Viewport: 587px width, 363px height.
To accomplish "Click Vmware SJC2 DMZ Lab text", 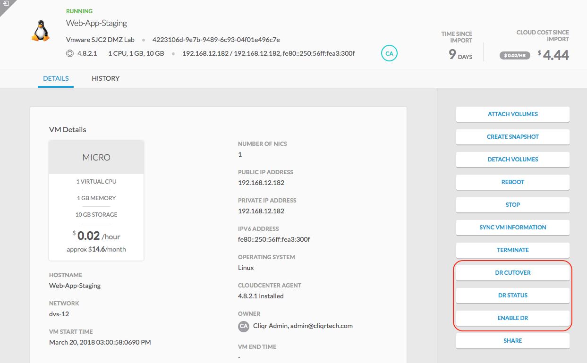I will point(100,40).
